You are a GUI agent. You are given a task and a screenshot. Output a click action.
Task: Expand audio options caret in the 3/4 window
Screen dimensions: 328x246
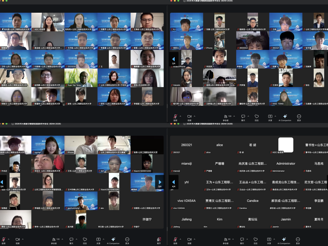click(x=9, y=239)
